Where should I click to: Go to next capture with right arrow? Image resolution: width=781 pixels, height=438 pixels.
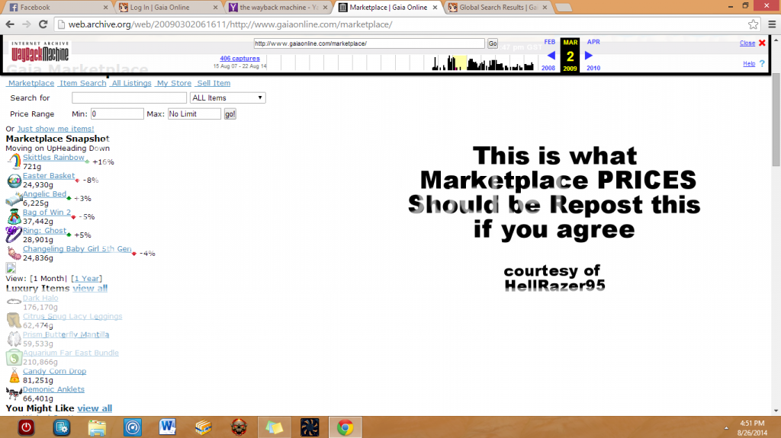(589, 56)
